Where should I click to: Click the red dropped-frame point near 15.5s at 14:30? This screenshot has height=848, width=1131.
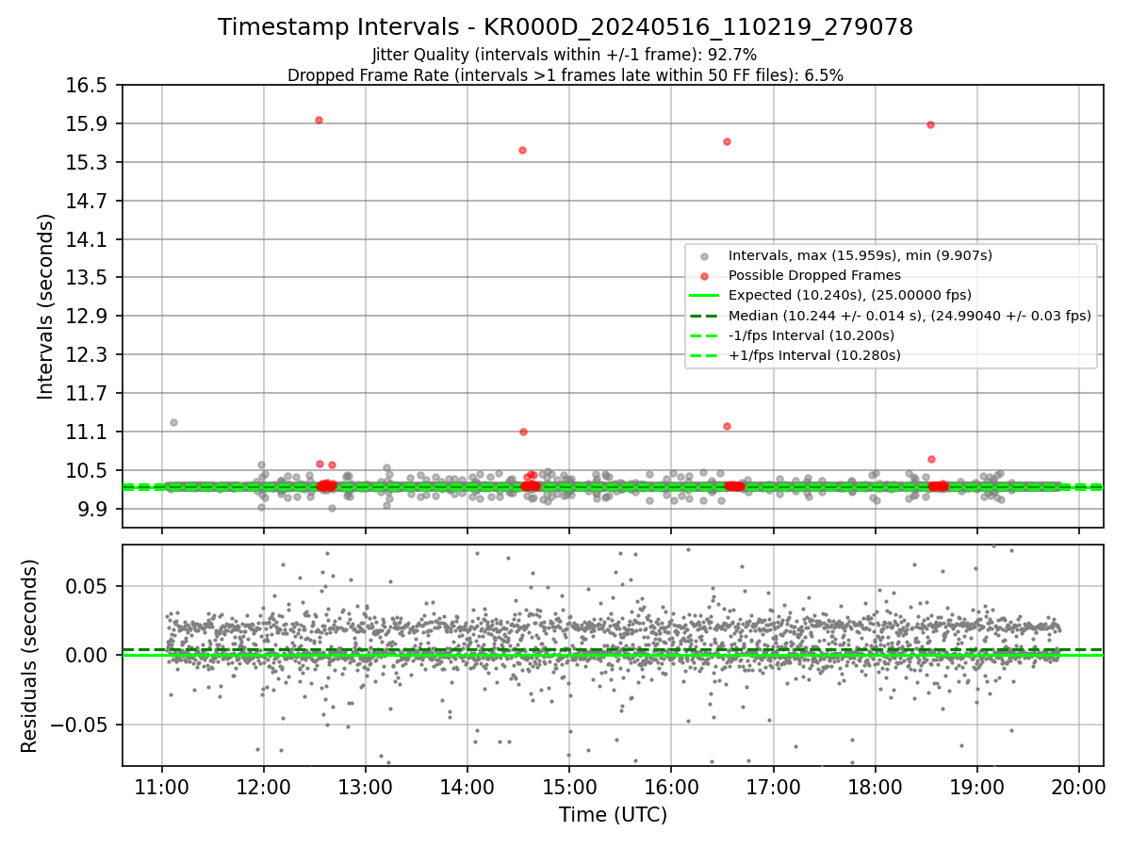click(x=522, y=150)
